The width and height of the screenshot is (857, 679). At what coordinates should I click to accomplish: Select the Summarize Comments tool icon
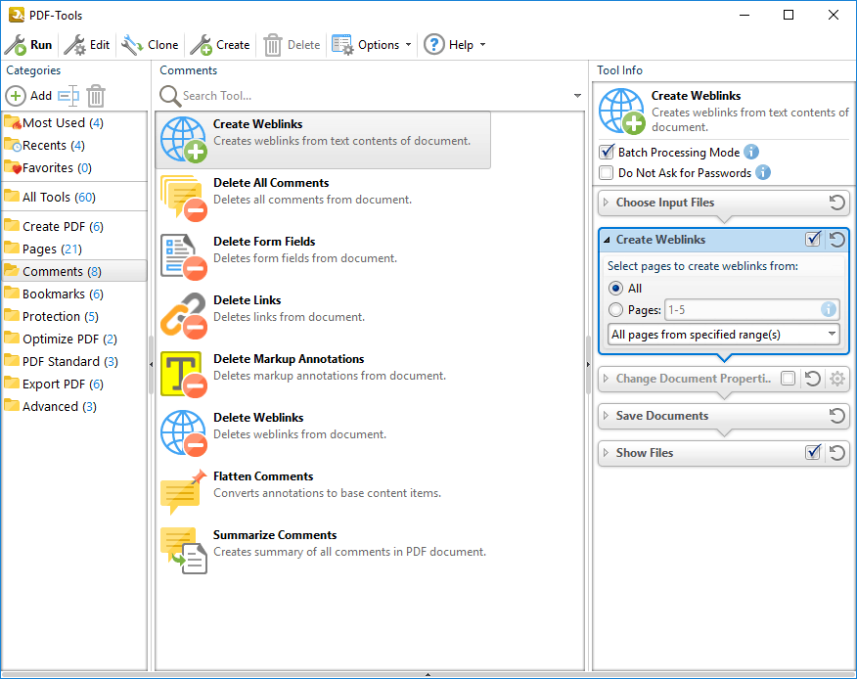click(x=184, y=551)
